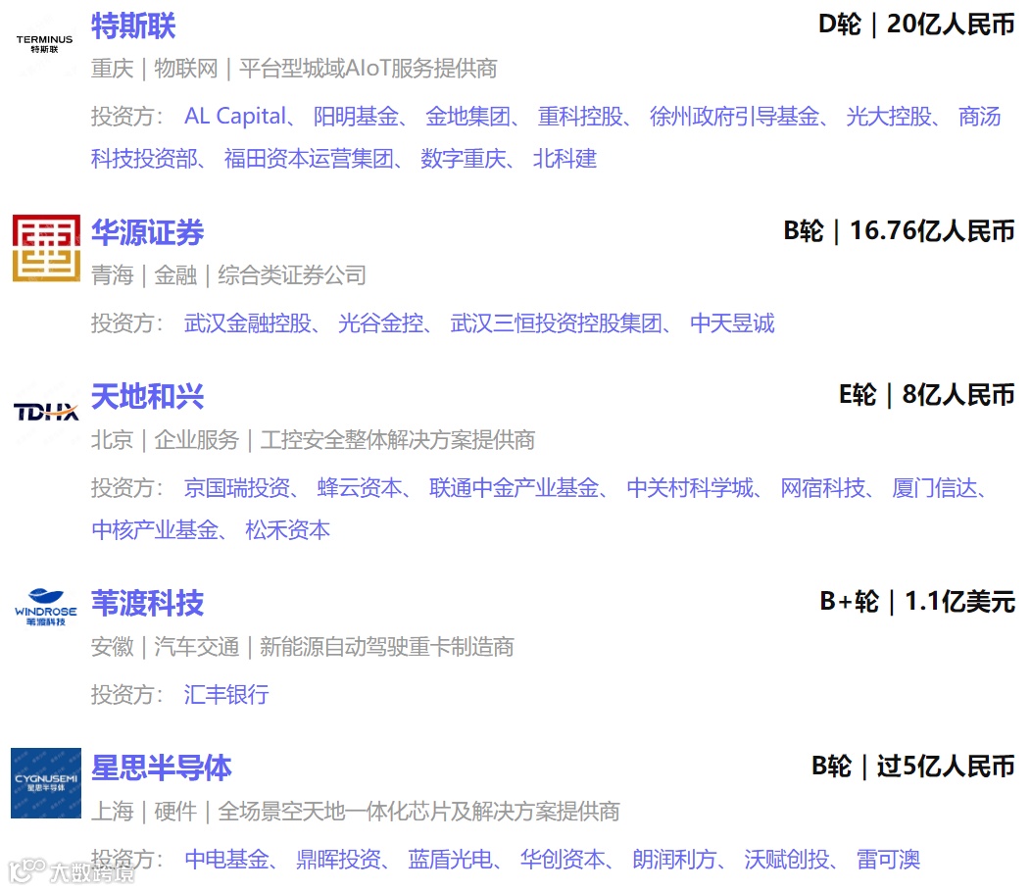Viewport: 1031px width, 891px height.
Task: Click investor 京国瑞投资
Action: click(x=237, y=488)
